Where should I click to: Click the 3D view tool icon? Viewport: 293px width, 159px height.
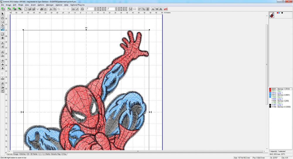[x=2, y=87]
